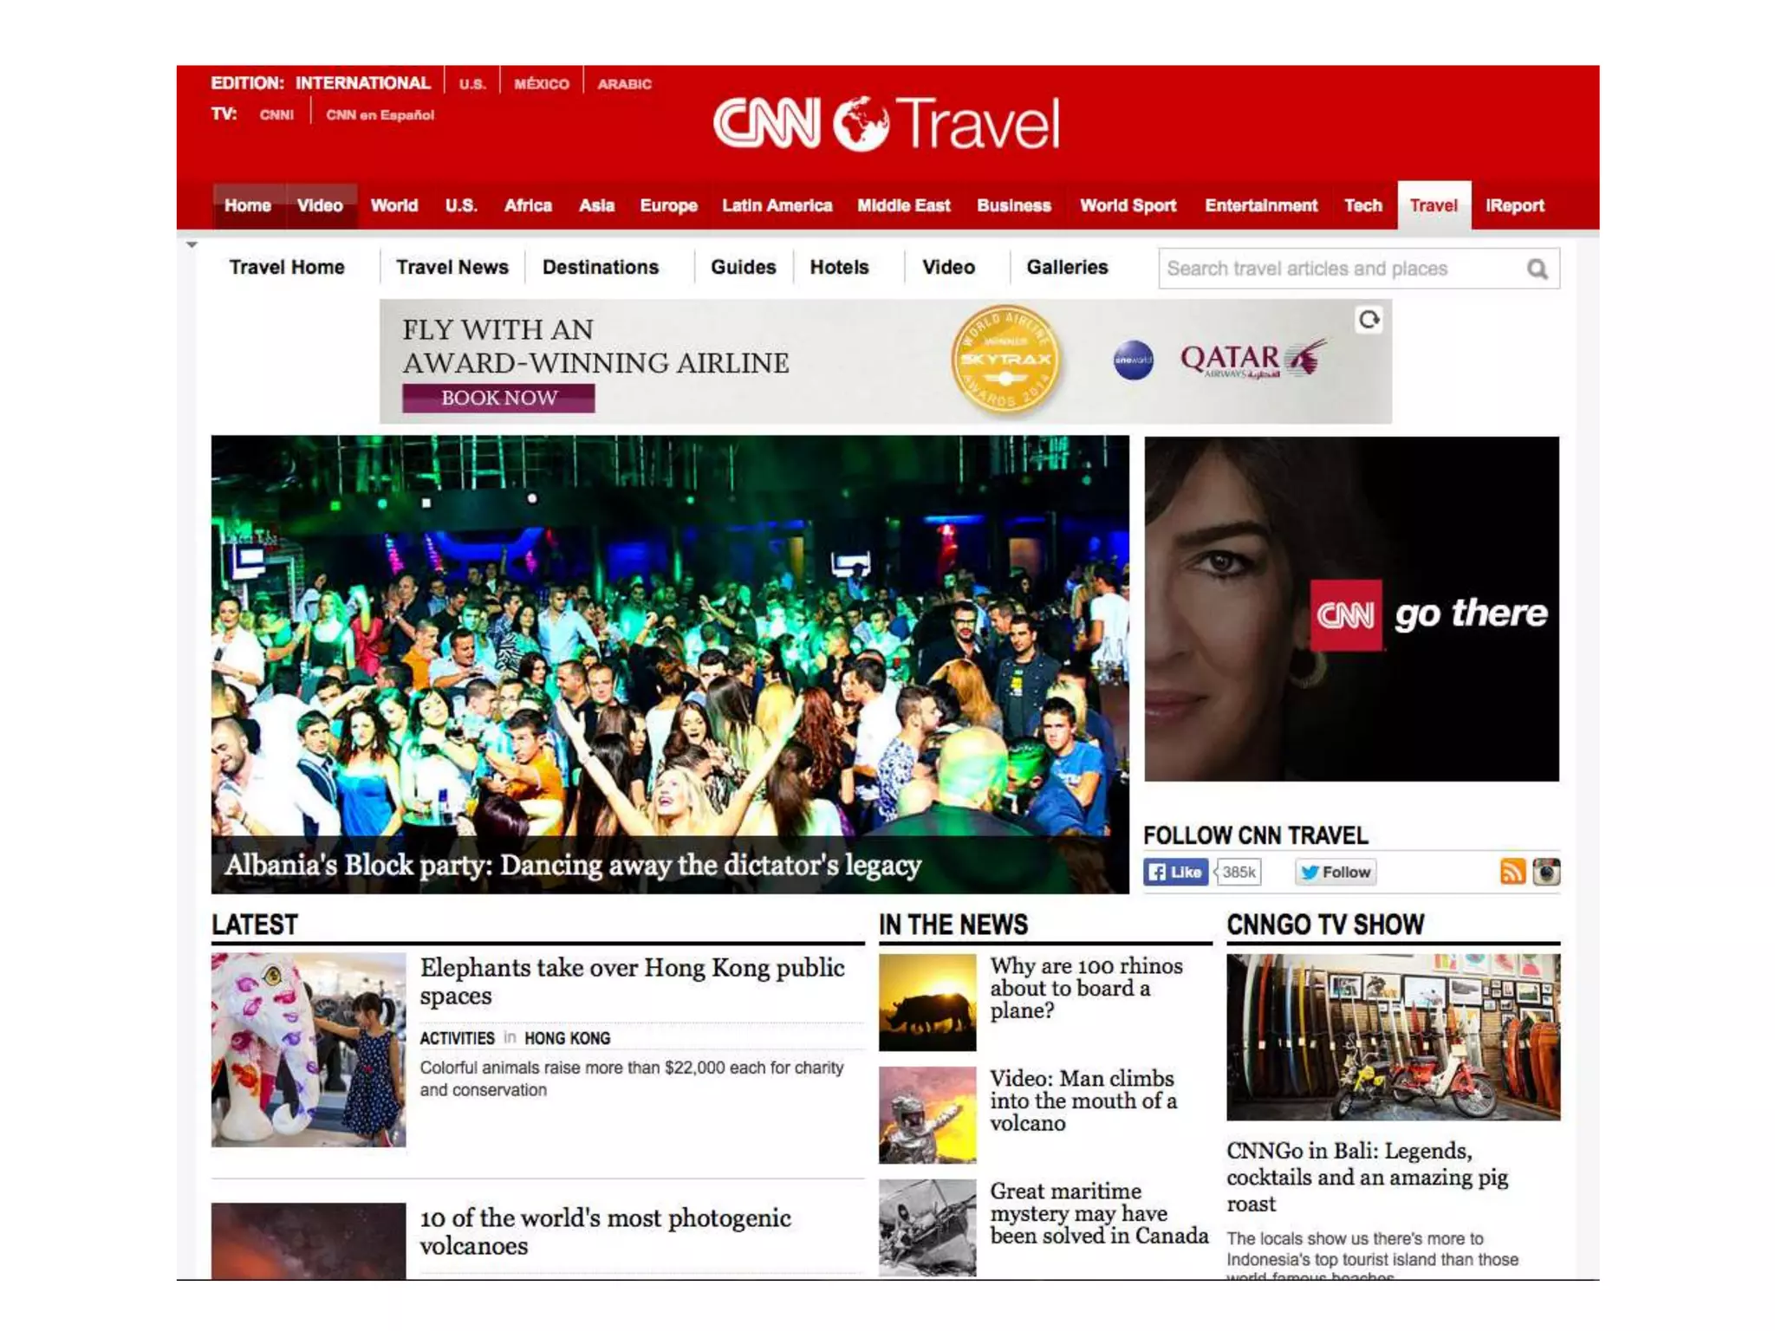Open Why are 100 rhinos article
Screen dimensions: 1775x1331
pos(1086,988)
